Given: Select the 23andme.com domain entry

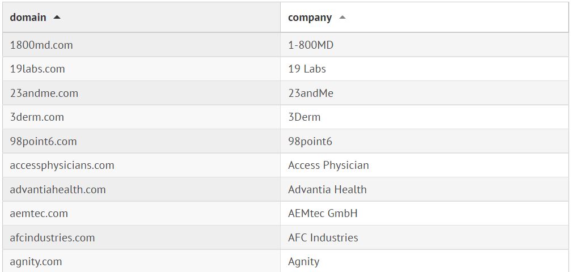Looking at the screenshot, I should pyautogui.click(x=44, y=93).
